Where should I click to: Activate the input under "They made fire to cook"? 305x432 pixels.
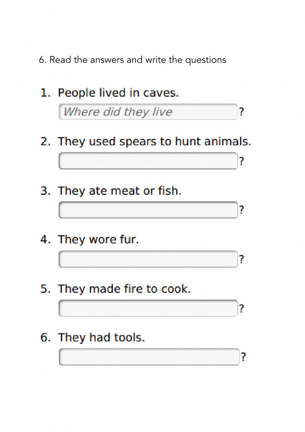148,308
